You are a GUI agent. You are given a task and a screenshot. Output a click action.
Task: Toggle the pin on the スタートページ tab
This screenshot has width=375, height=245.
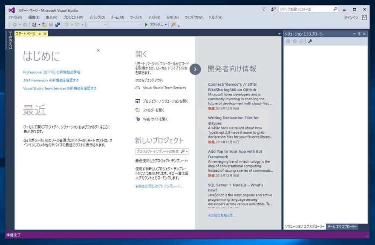40,34
